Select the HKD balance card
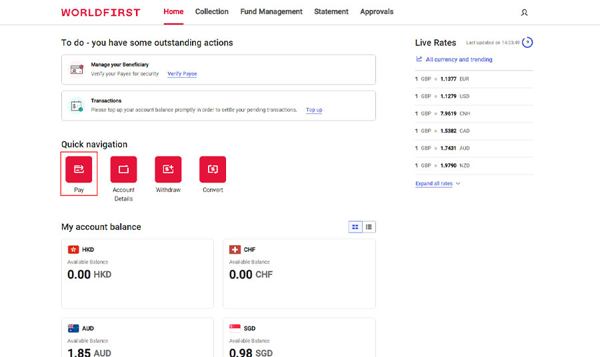 click(x=137, y=273)
